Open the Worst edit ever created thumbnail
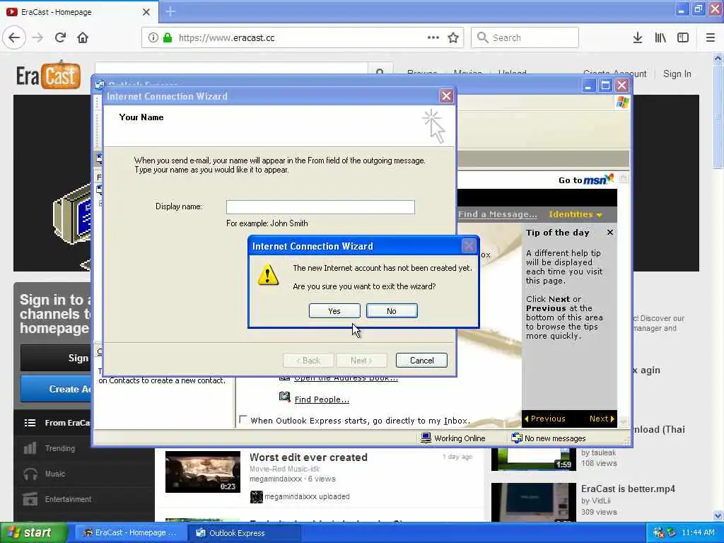724x543 pixels. 203,472
